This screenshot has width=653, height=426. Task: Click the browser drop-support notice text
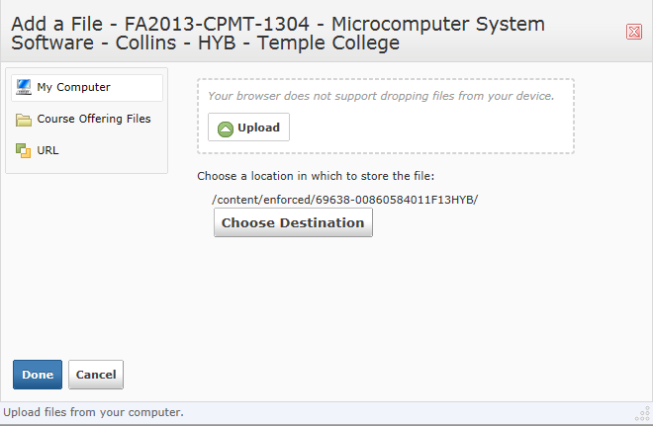coord(381,96)
